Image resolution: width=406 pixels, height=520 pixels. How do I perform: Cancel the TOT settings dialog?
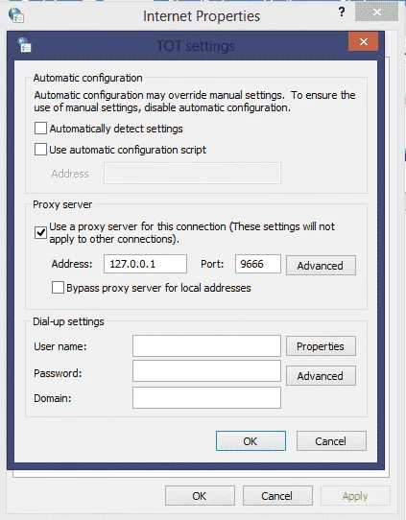(331, 441)
